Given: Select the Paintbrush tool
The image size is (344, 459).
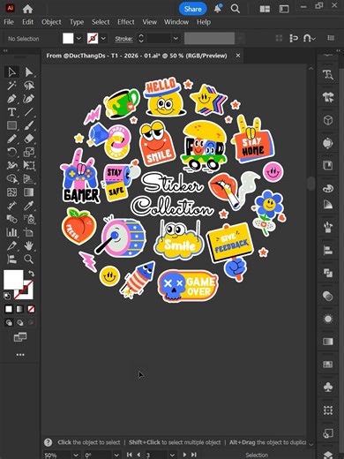Looking at the screenshot, I should pyautogui.click(x=28, y=125).
